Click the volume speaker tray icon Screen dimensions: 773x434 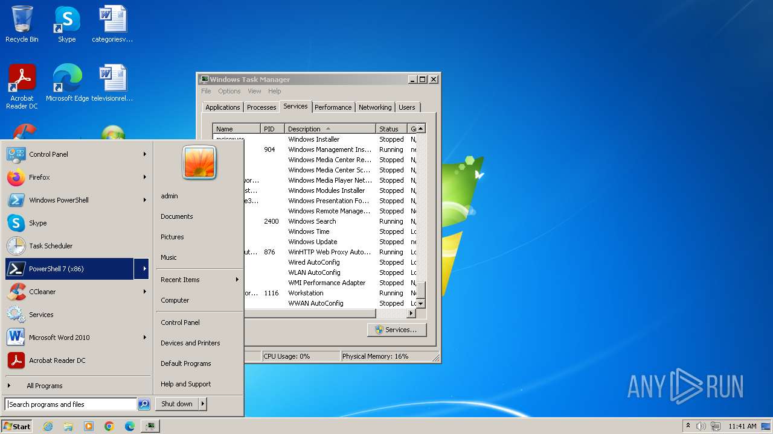pyautogui.click(x=701, y=426)
